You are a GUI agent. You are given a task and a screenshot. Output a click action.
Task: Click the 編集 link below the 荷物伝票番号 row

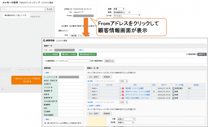(x=47, y=119)
